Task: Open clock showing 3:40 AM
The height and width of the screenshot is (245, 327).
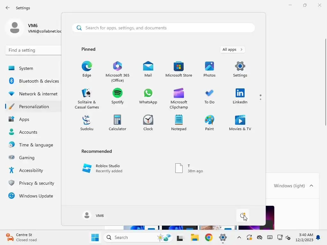Action: pyautogui.click(x=304, y=237)
